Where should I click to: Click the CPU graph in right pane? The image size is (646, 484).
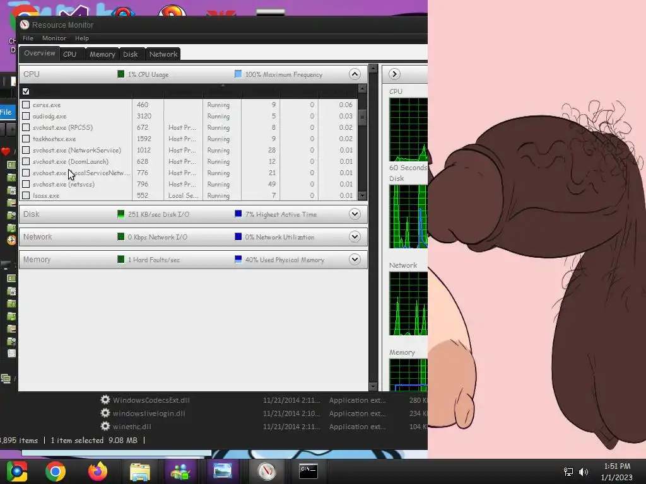408,129
